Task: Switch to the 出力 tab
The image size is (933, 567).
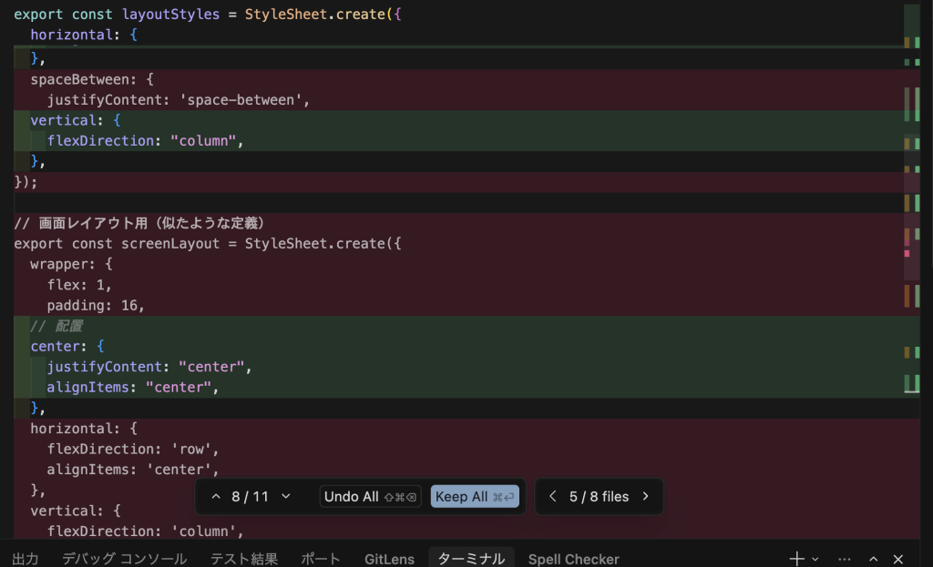Action: (x=26, y=559)
